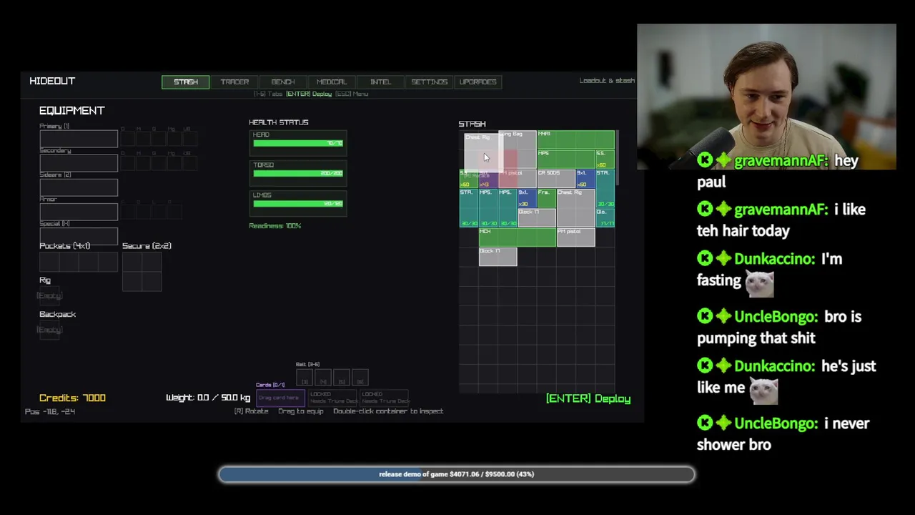Click the "Drag card here" Cards slot
This screenshot has width=915, height=515.
(280, 398)
